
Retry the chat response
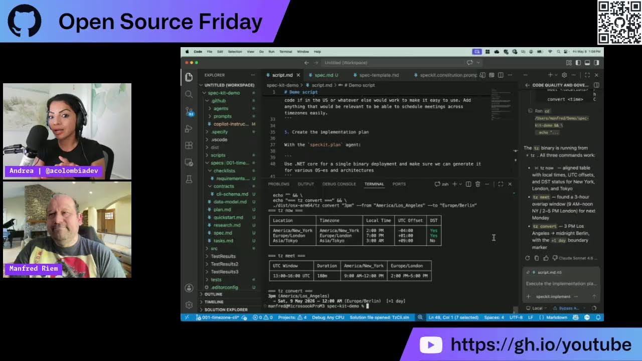[x=527, y=258]
